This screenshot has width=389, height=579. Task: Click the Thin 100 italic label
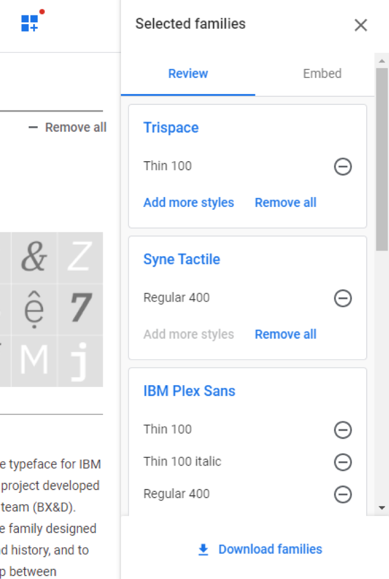point(182,461)
